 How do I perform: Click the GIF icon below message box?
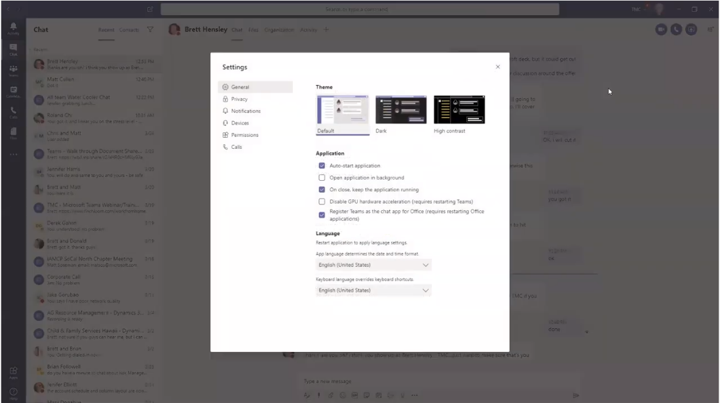(354, 395)
